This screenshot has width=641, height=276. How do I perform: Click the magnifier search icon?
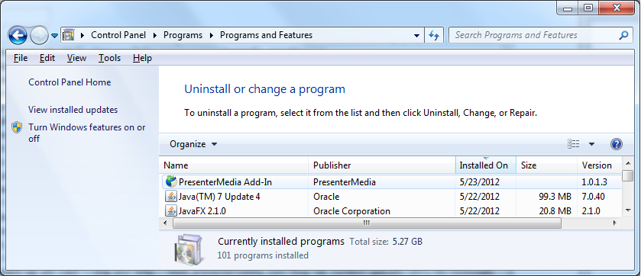[623, 36]
